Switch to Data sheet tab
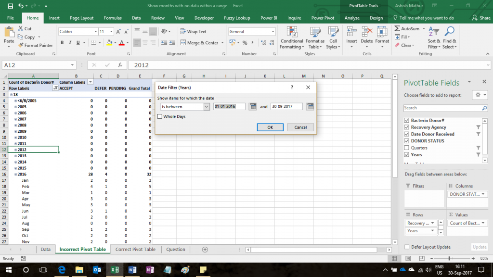493x277 pixels. point(45,250)
